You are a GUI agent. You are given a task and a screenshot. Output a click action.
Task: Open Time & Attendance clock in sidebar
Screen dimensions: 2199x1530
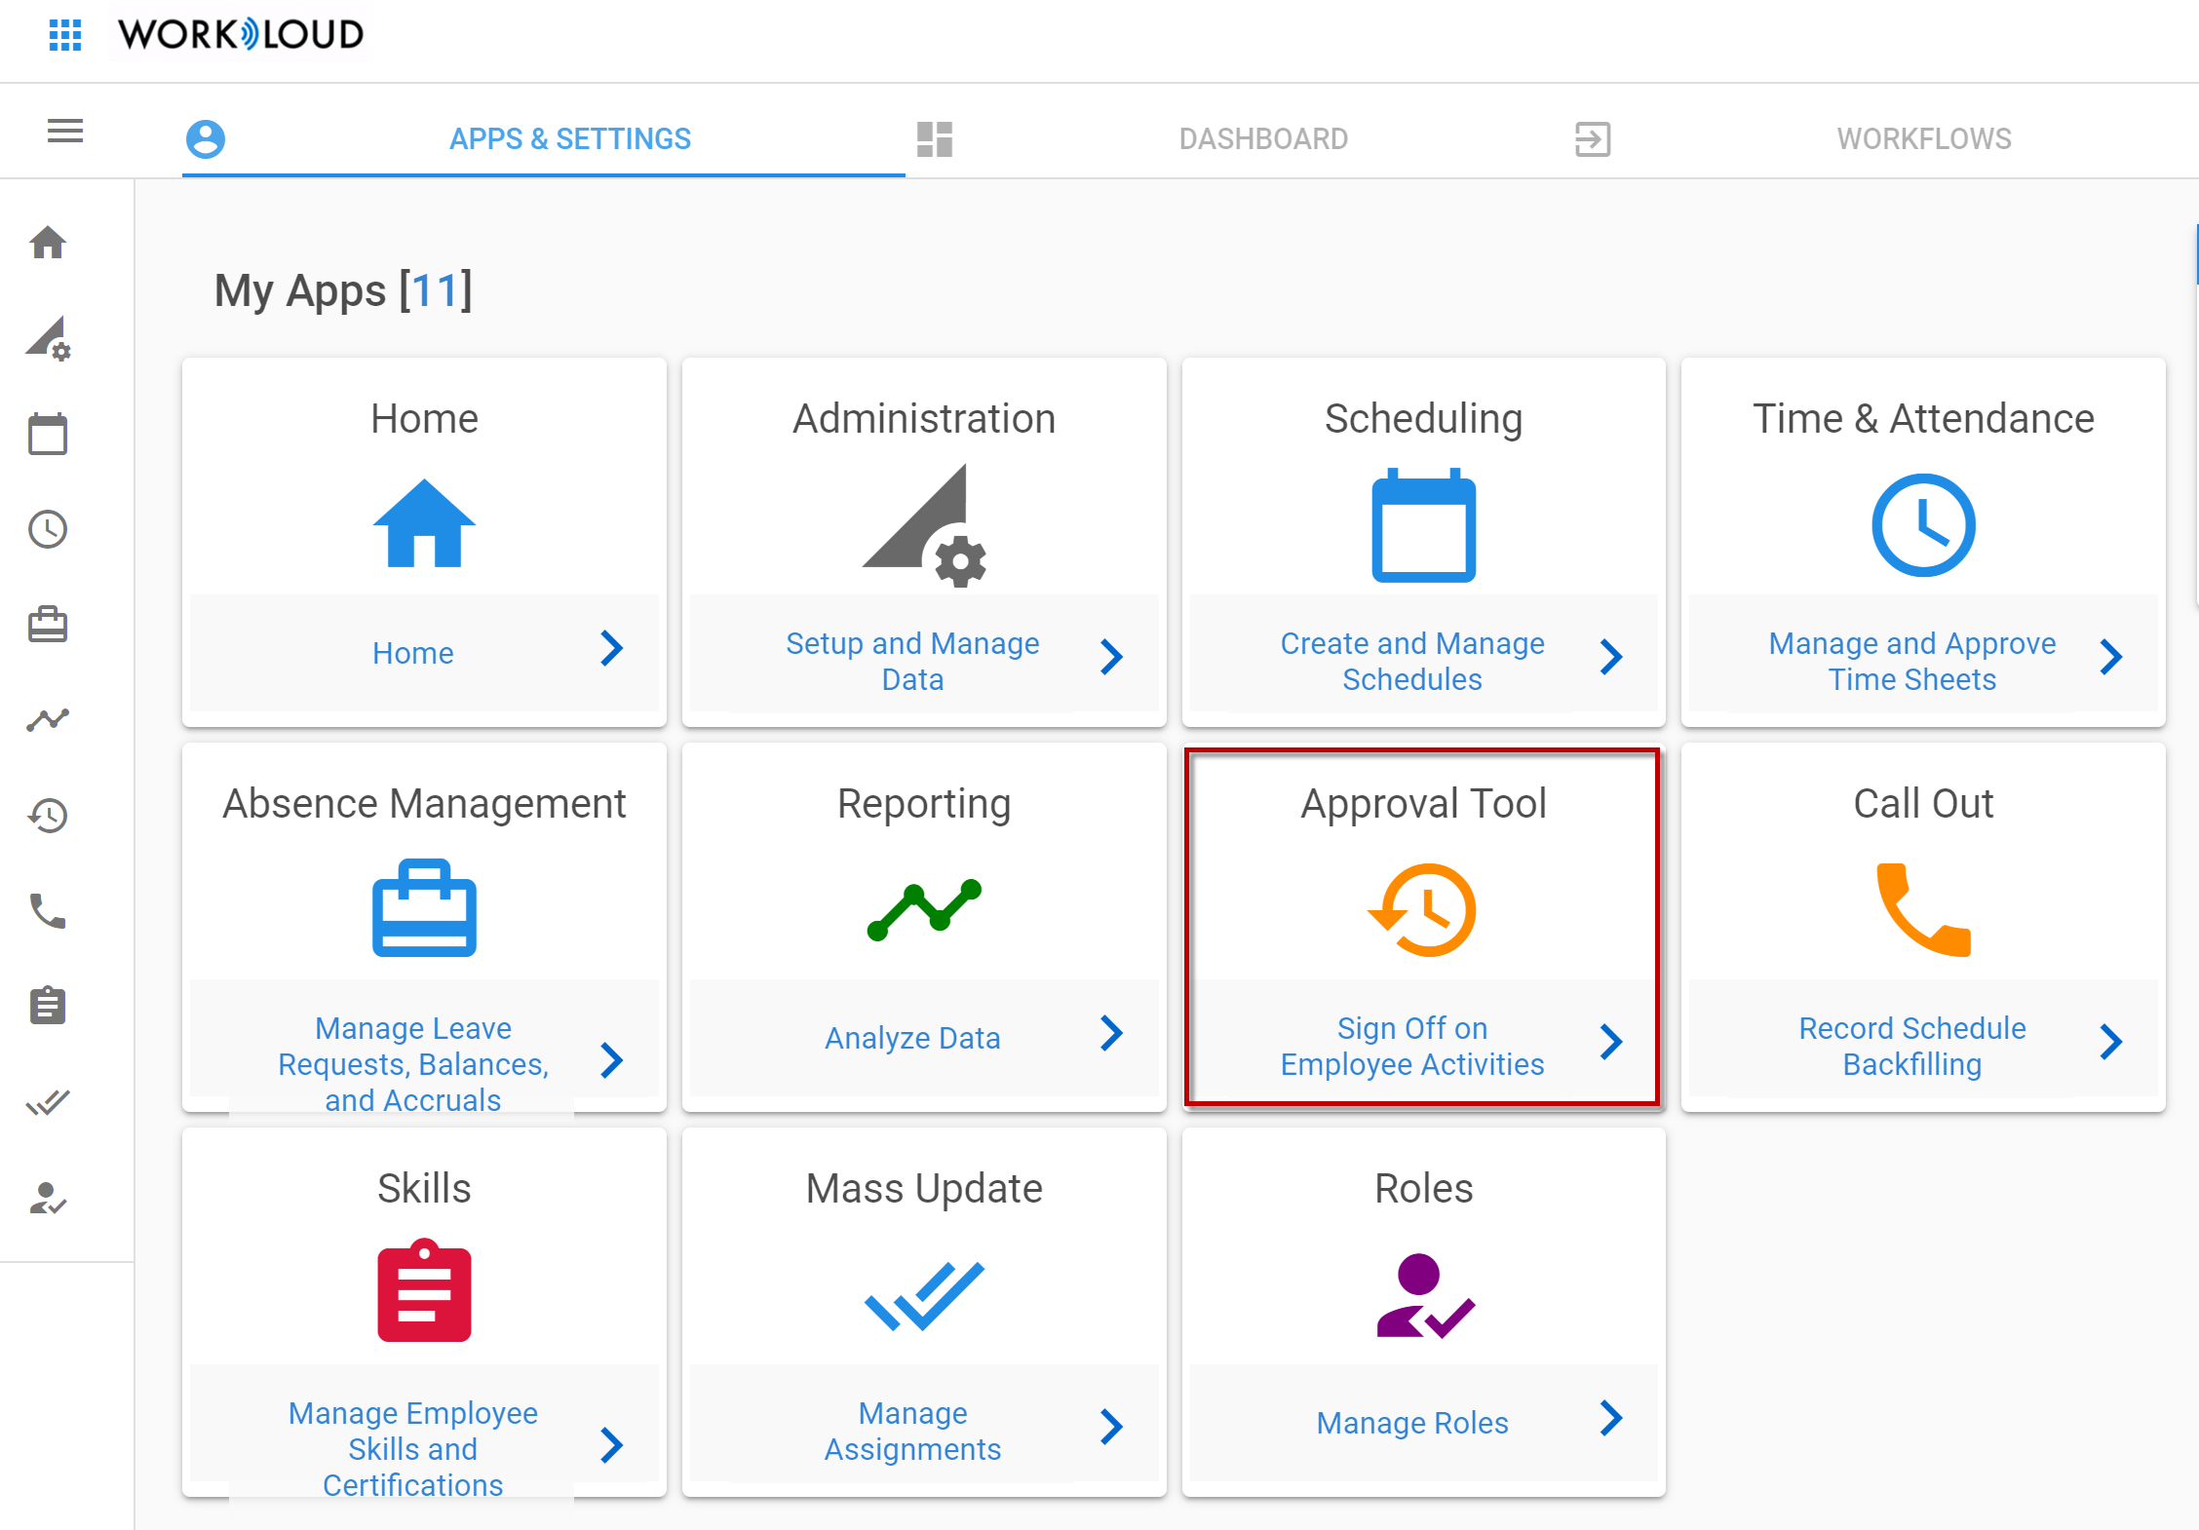(x=48, y=529)
